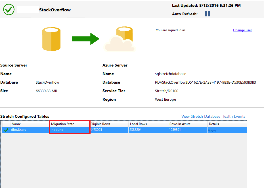Click the region value West Europe

tap(165, 99)
